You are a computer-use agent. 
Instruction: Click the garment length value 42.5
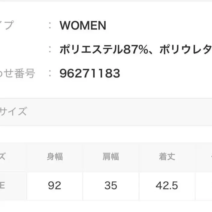(167, 186)
